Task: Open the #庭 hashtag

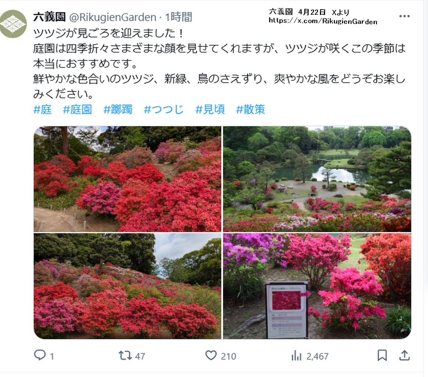Action: [x=43, y=109]
